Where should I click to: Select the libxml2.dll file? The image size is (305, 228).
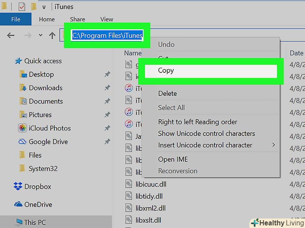[150, 208]
